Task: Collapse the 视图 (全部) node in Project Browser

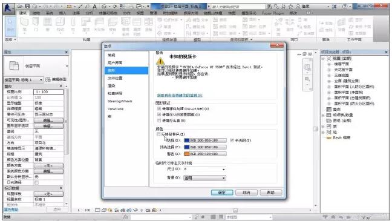Action: [x=323, y=58]
